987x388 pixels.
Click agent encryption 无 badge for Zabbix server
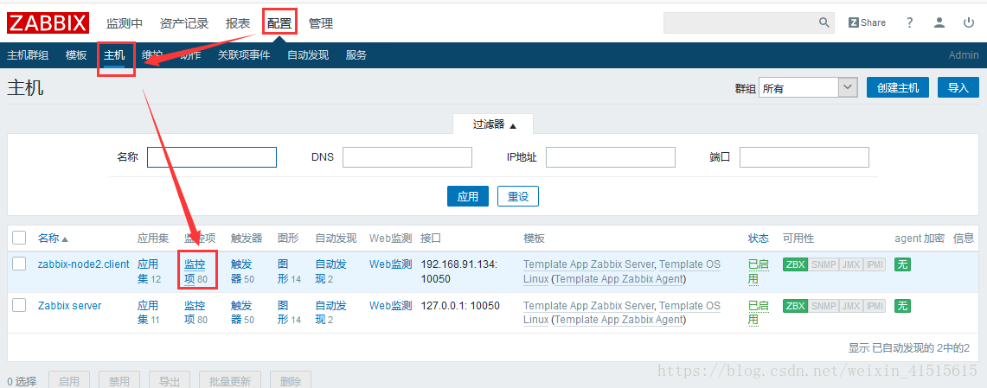902,306
